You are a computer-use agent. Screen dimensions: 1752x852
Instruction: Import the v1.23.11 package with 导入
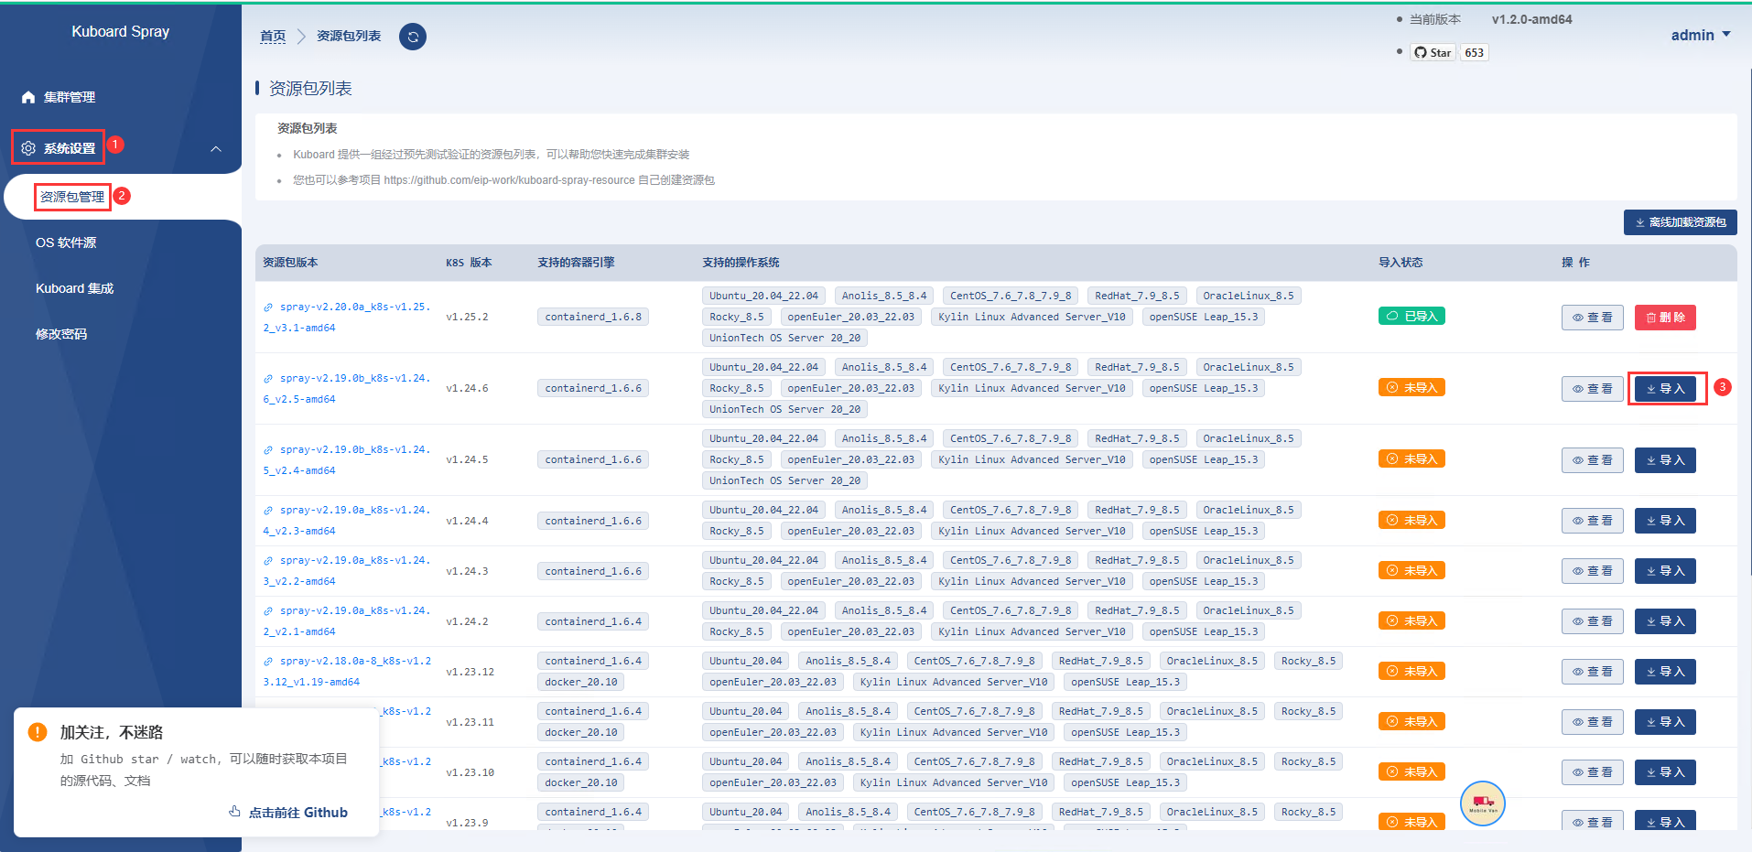pos(1665,722)
